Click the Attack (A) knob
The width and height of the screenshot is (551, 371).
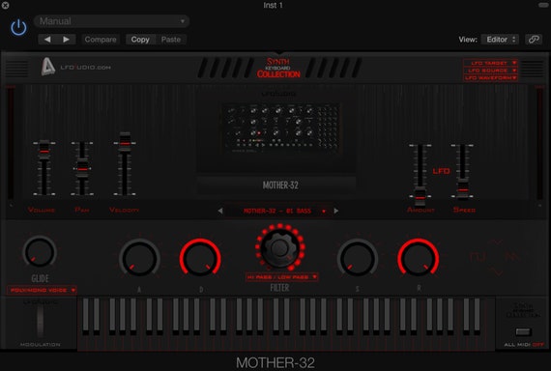click(x=139, y=258)
